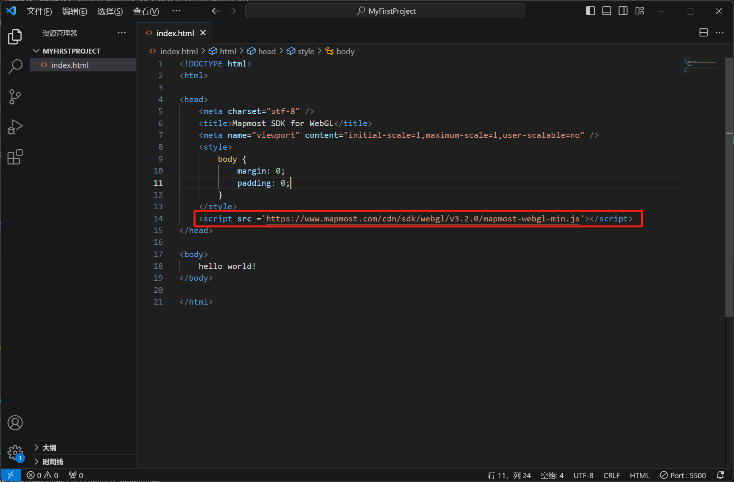Image resolution: width=734 pixels, height=482 pixels.
Task: Open the Explorer view in activity bar
Action: click(15, 36)
